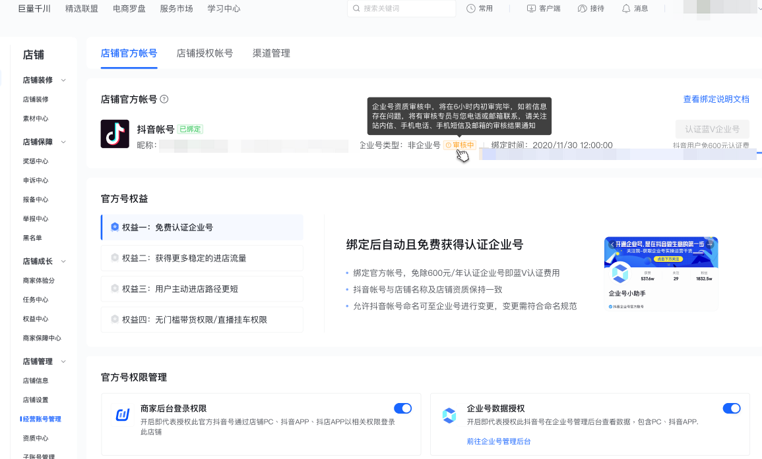Click the TikTok 抖音 account logo
Viewport: 762px width, 459px height.
pos(115,134)
